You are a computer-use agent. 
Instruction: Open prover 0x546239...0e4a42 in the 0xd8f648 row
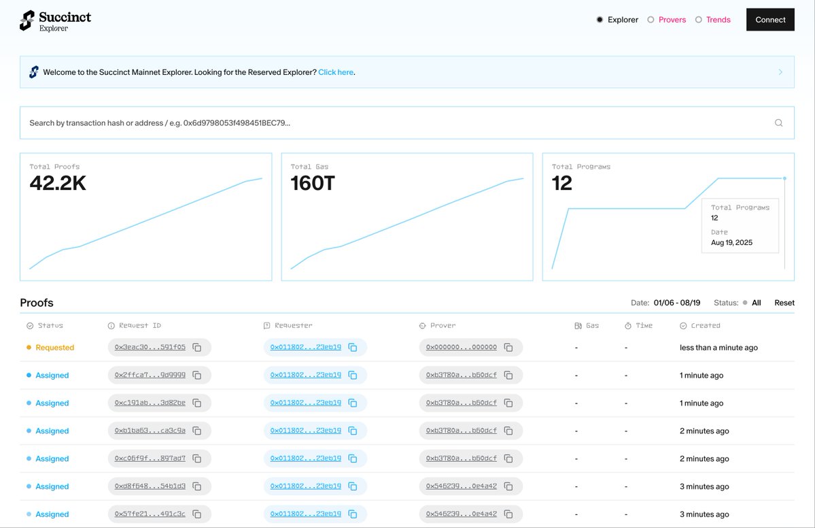pos(462,486)
